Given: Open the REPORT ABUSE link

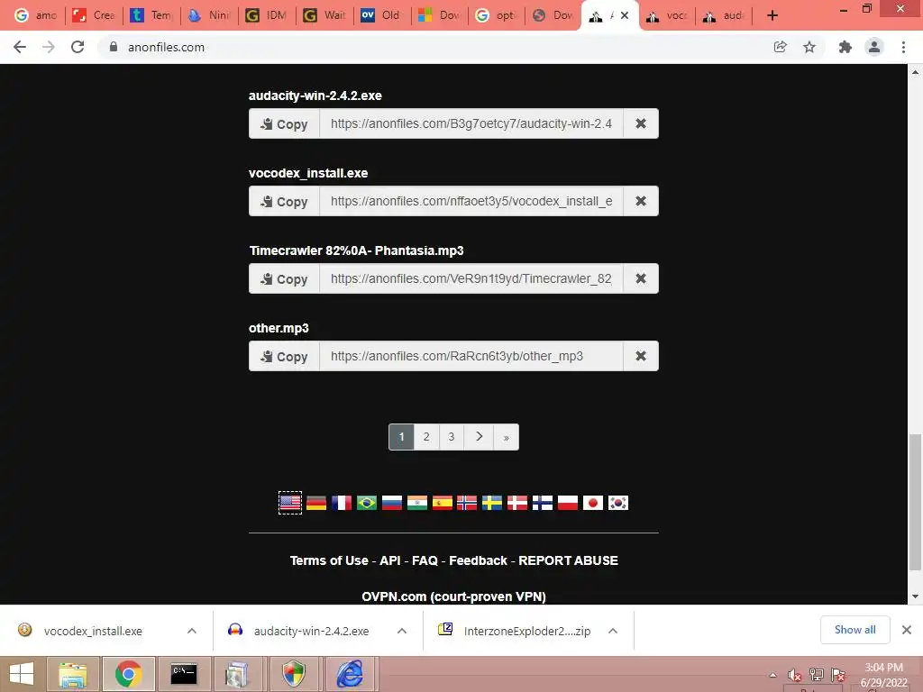Looking at the screenshot, I should pos(568,560).
